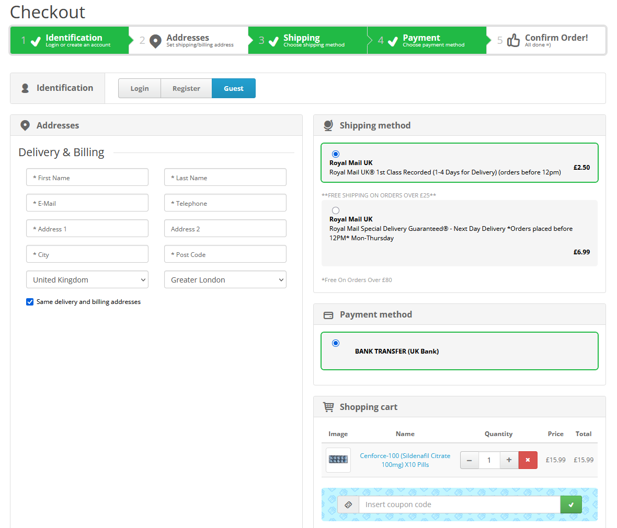The height and width of the screenshot is (528, 617).
Task: Go to step 1 Identification
Action: pyautogui.click(x=70, y=40)
